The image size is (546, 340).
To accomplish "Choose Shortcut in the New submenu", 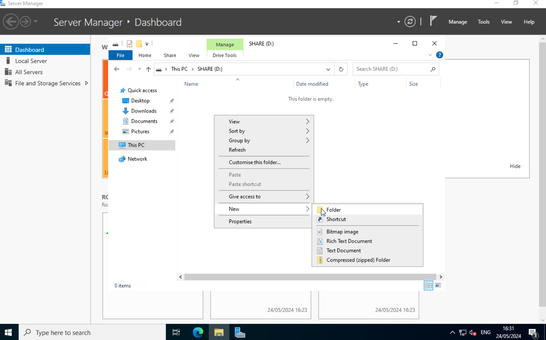I will pyautogui.click(x=367, y=219).
